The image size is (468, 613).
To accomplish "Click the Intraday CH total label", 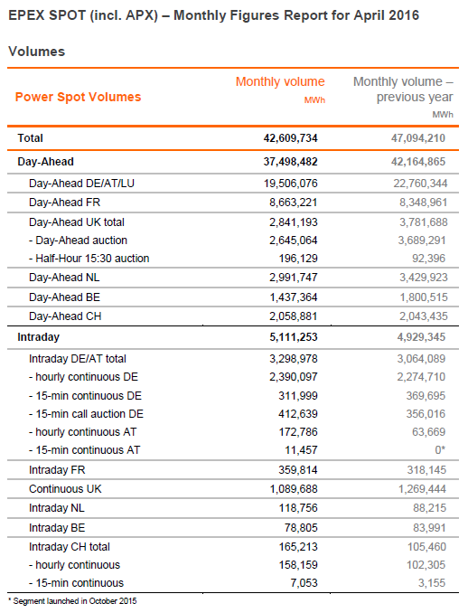I will coord(70,547).
